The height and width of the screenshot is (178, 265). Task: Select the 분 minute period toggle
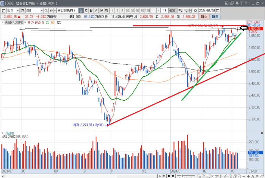(101, 11)
